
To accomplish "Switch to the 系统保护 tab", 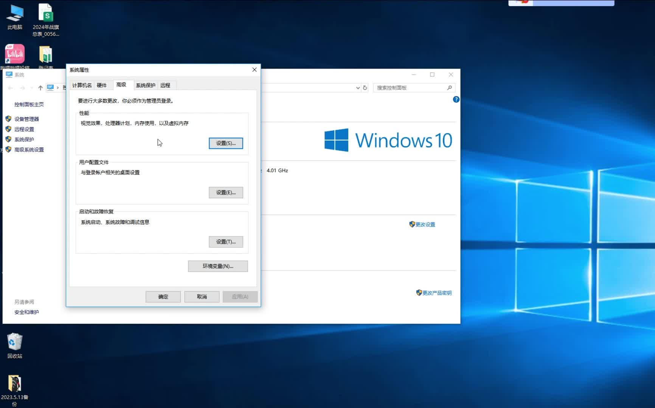I will tap(146, 85).
